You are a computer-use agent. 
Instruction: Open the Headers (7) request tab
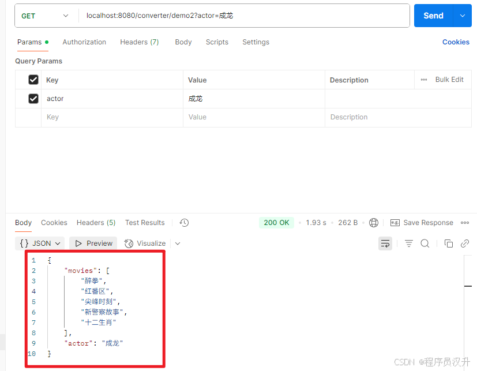coord(140,42)
